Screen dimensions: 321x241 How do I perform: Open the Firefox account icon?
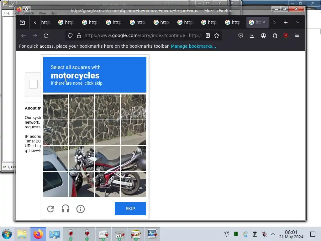tap(263, 36)
